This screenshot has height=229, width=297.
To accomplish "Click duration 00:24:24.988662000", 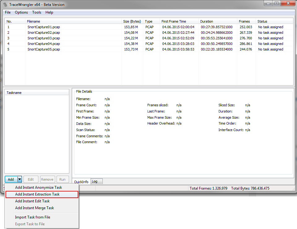I will click(x=217, y=33).
